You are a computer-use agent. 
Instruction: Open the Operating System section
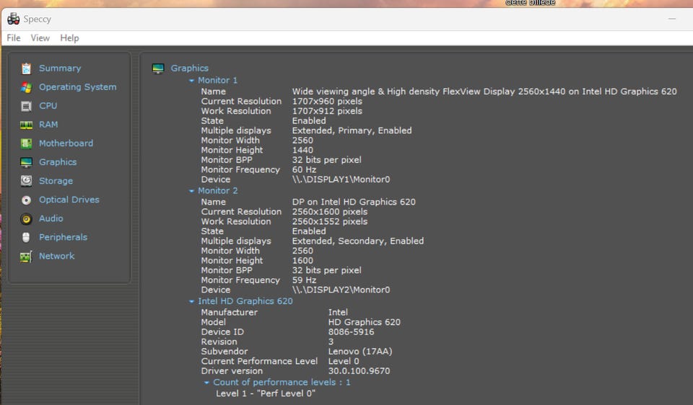point(78,87)
